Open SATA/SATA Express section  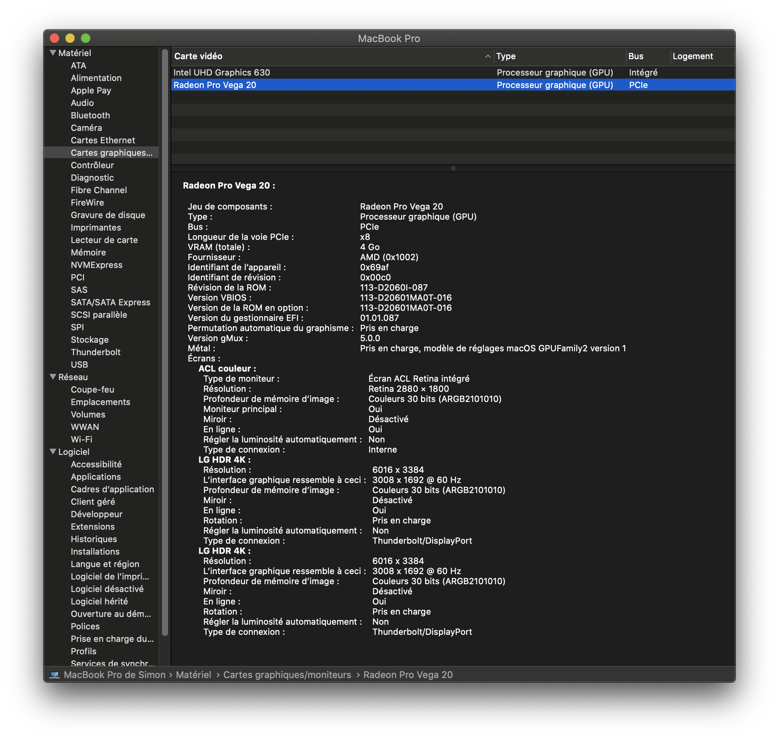click(x=111, y=303)
